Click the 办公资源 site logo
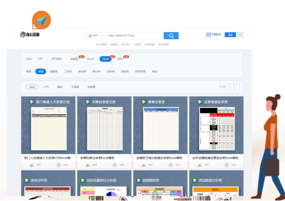285x201 pixels. [x=30, y=35]
